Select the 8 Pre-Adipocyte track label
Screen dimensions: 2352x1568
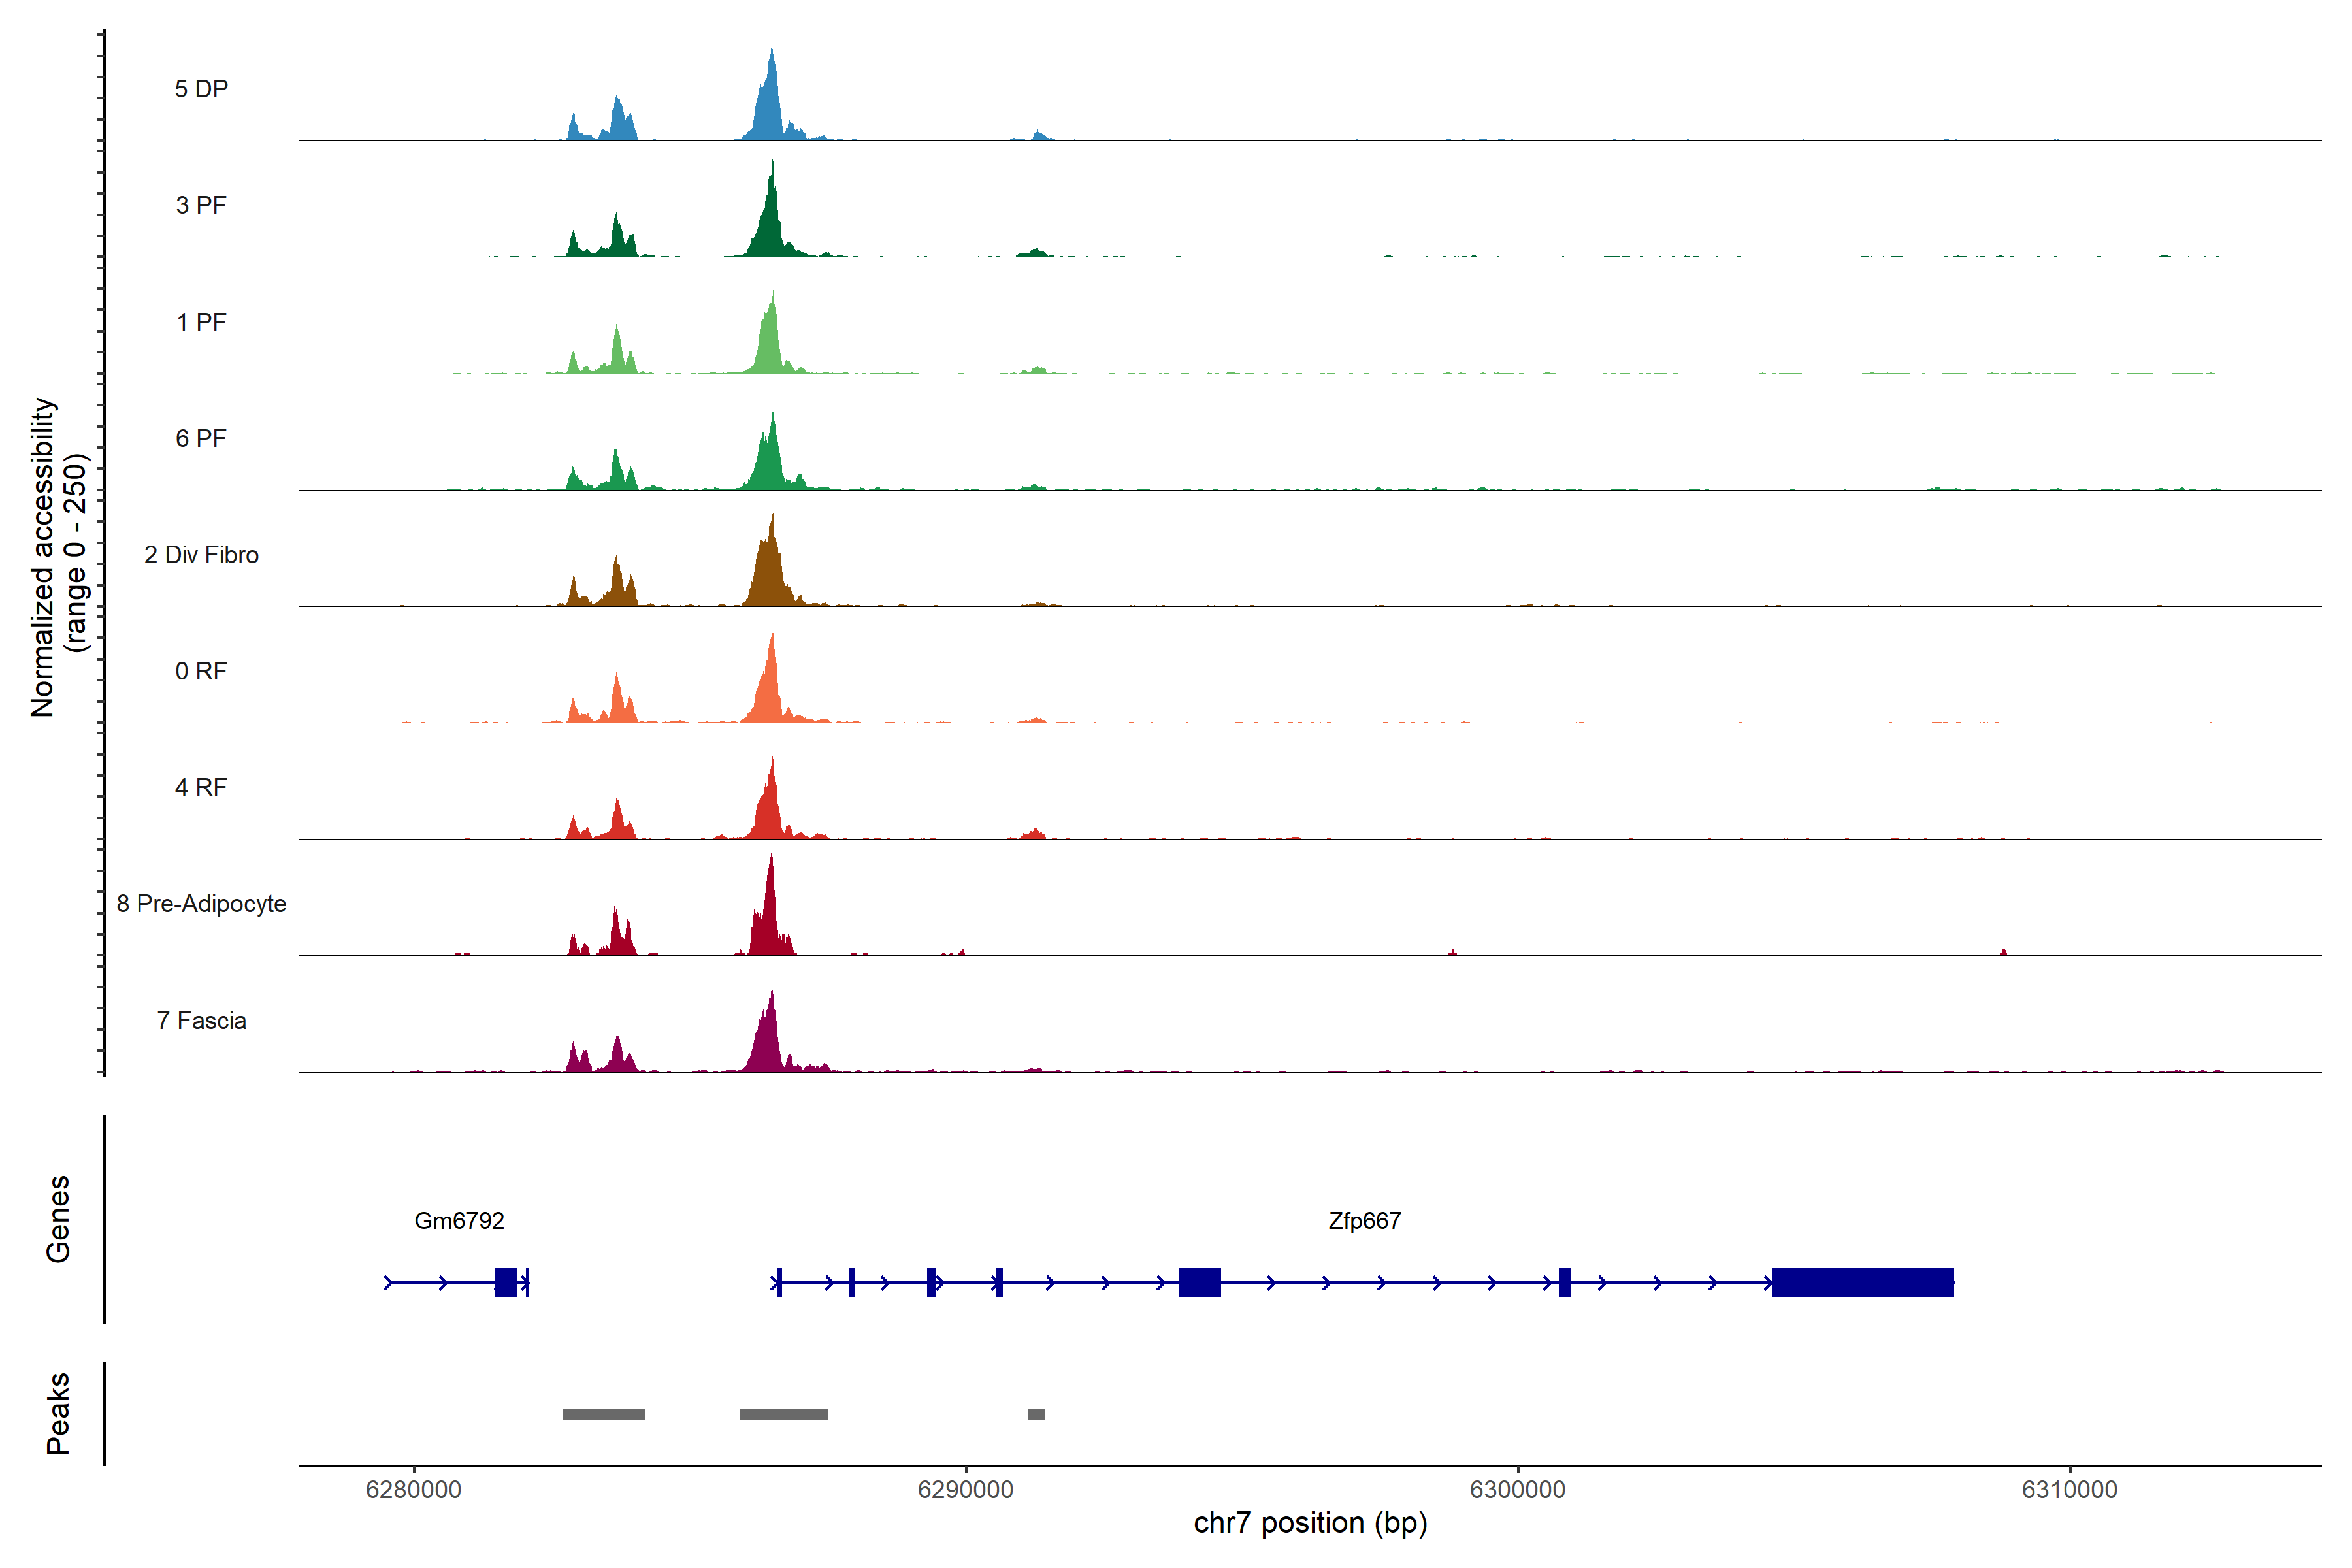tap(201, 904)
